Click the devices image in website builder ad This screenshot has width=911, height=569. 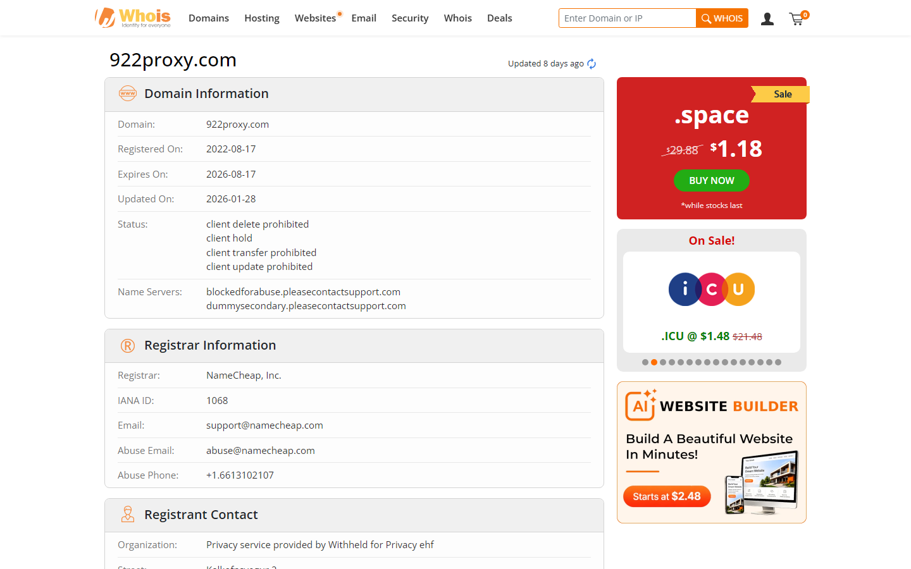[762, 482]
